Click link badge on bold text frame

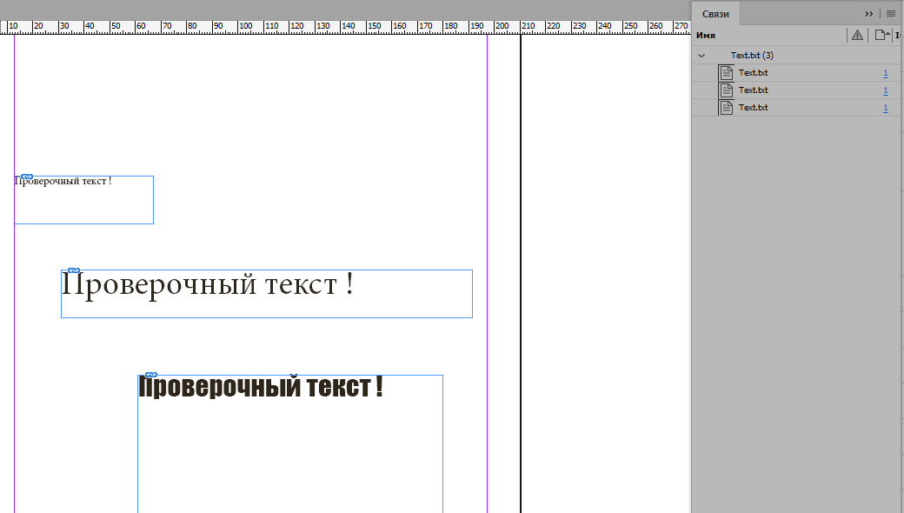151,376
